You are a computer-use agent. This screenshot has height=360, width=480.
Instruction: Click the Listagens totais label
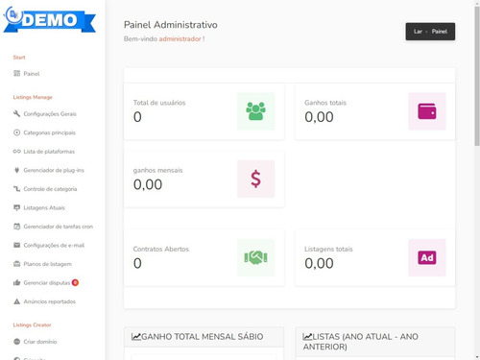[328, 249]
